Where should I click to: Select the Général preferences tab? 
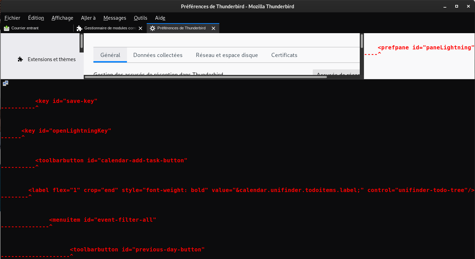pos(110,55)
